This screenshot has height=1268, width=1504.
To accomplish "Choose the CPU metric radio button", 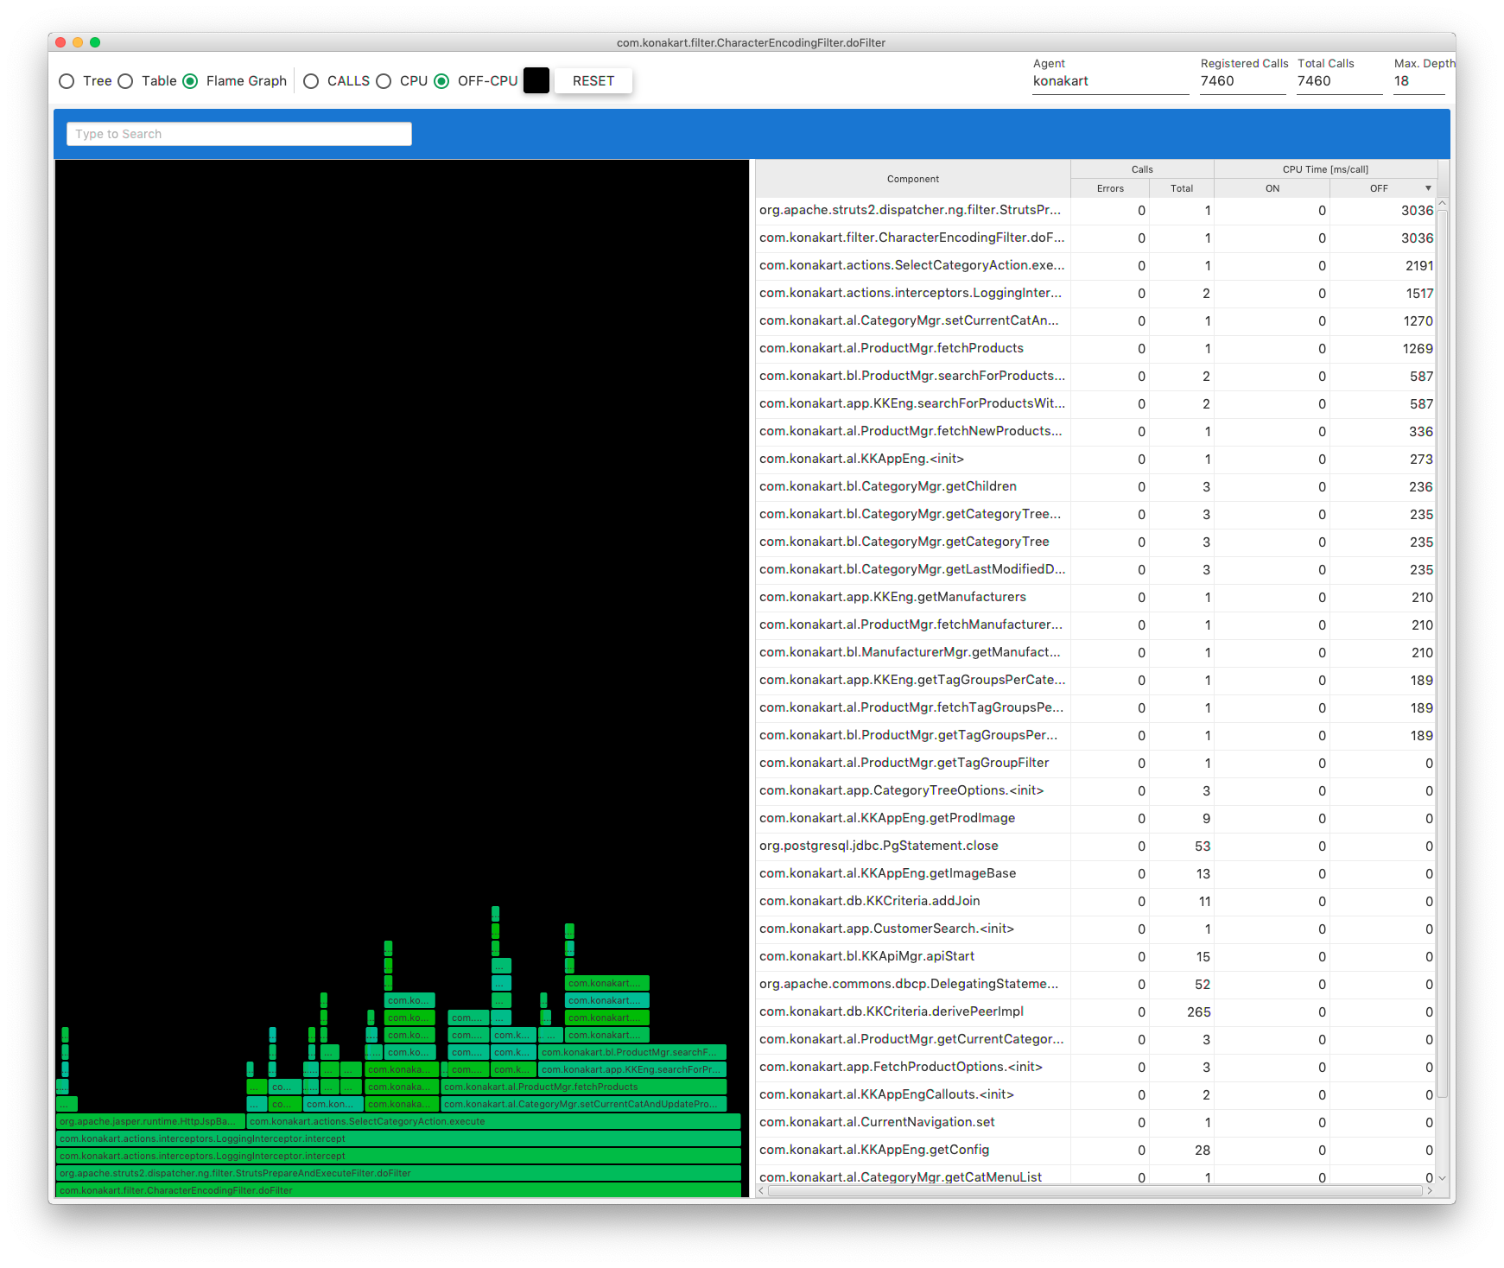I will pyautogui.click(x=384, y=81).
